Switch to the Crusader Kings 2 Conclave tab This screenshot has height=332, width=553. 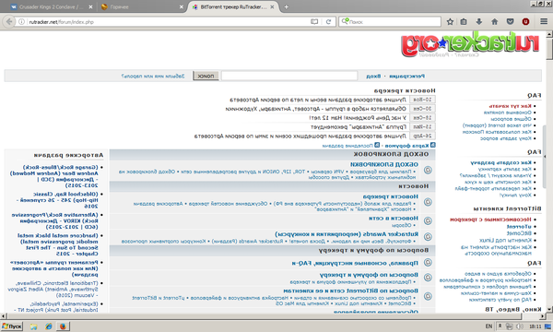click(x=52, y=6)
